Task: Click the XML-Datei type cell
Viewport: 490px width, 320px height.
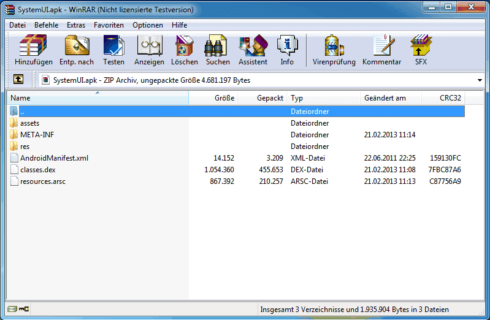Action: tap(308, 158)
